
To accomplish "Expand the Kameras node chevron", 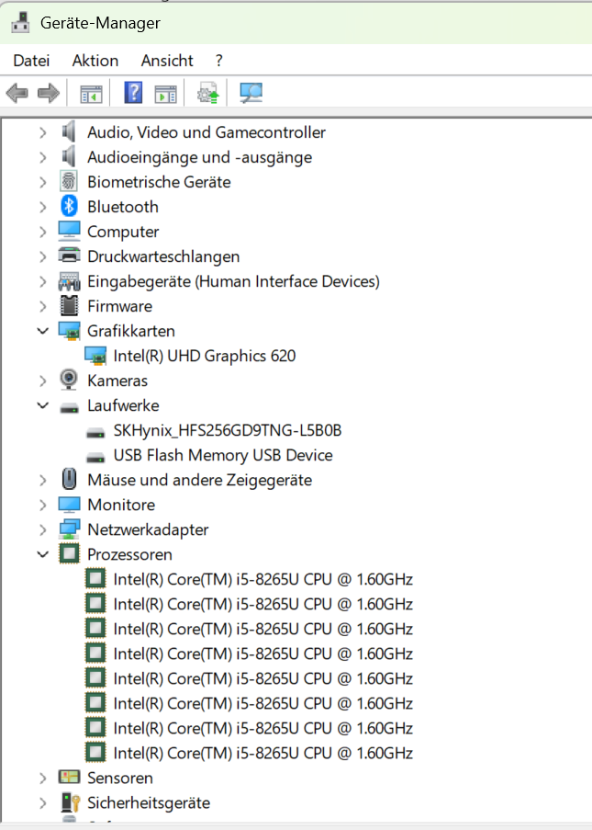I will 43,381.
